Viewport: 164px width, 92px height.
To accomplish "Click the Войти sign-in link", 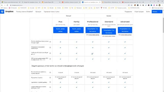I will [148, 12].
